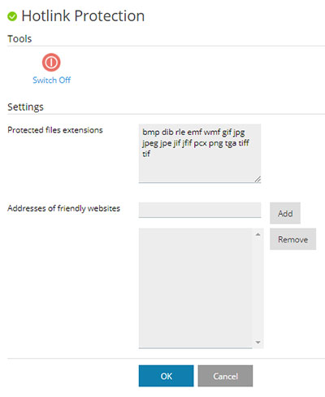Click the Remove button

292,239
